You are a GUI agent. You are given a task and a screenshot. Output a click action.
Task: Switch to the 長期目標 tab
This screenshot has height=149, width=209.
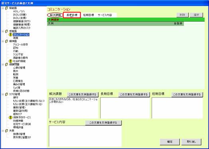(x=72, y=15)
